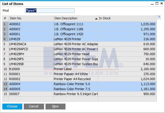Select item number LM4029SB
Screen dimensions: 165x113
point(16,64)
